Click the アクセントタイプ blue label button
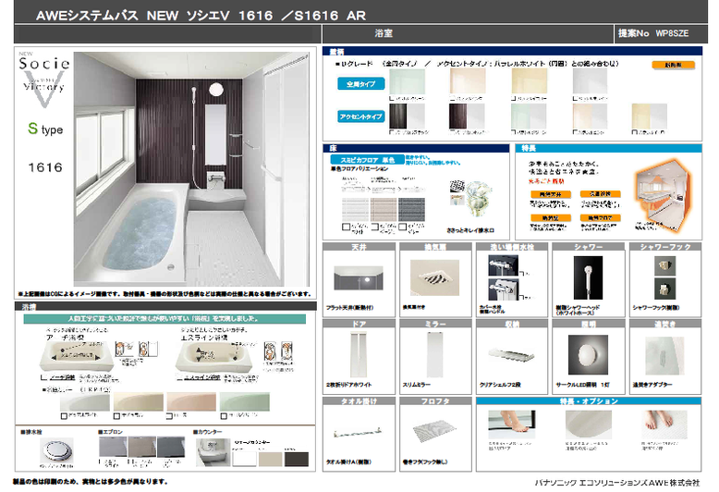 point(360,117)
